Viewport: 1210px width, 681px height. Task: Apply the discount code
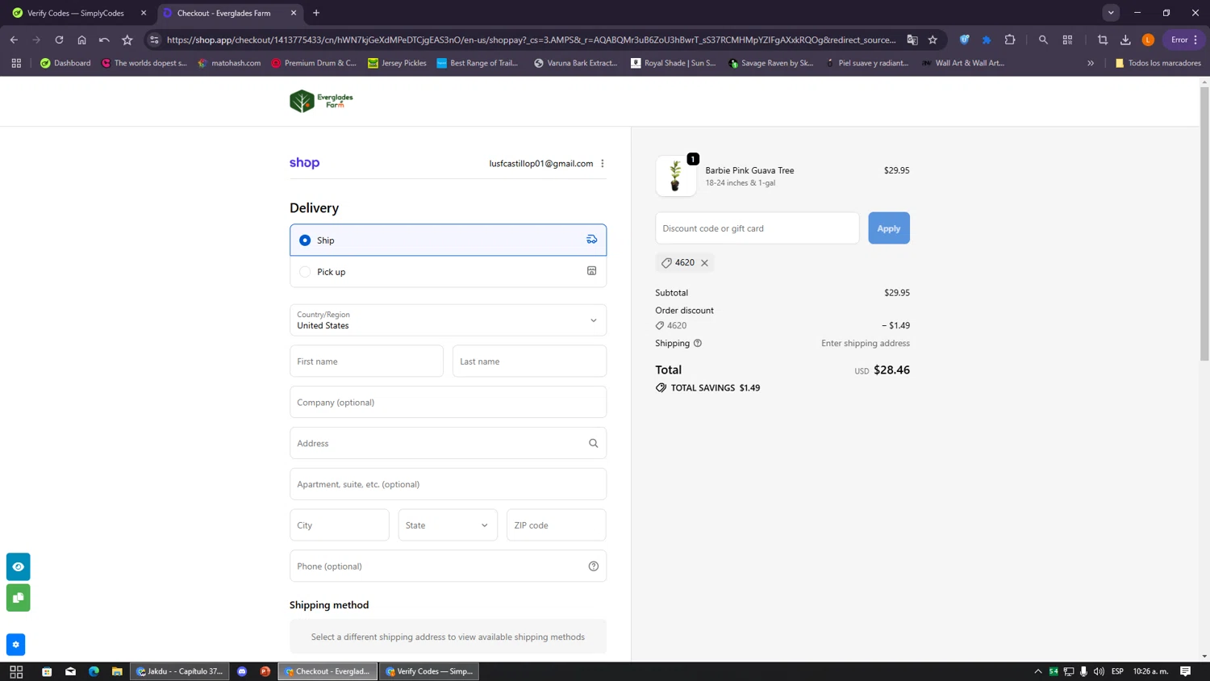point(888,228)
